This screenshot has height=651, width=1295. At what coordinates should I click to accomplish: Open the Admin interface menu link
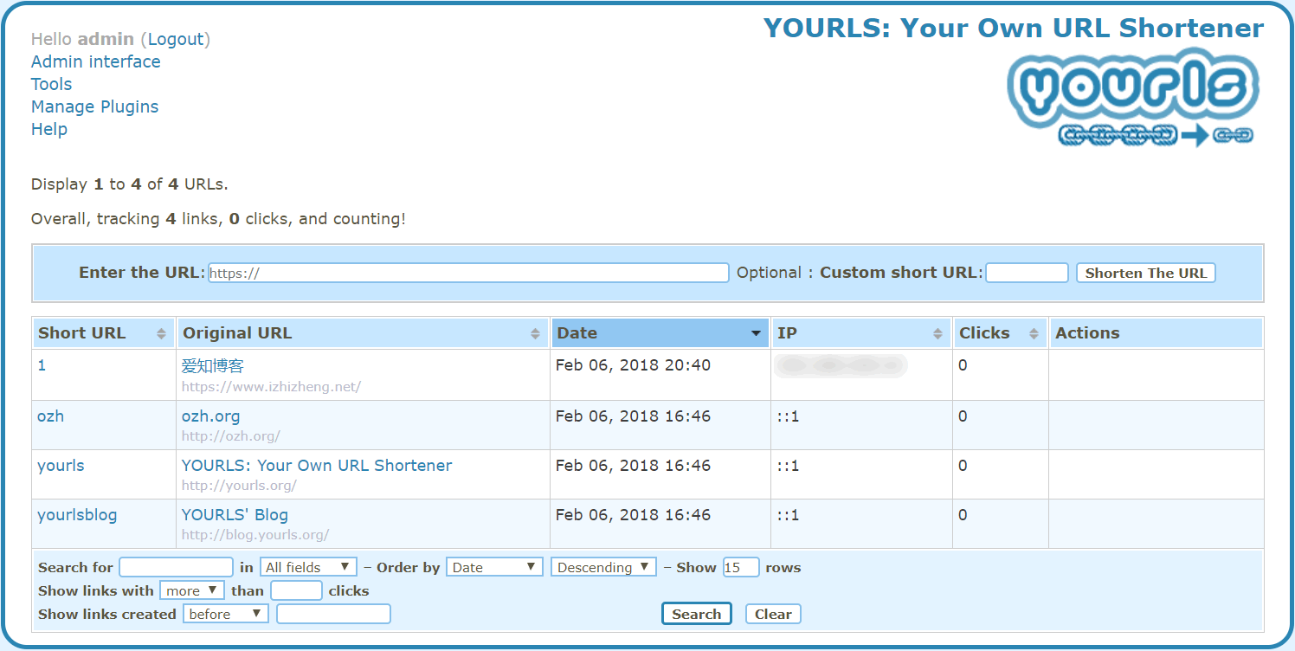tap(95, 61)
